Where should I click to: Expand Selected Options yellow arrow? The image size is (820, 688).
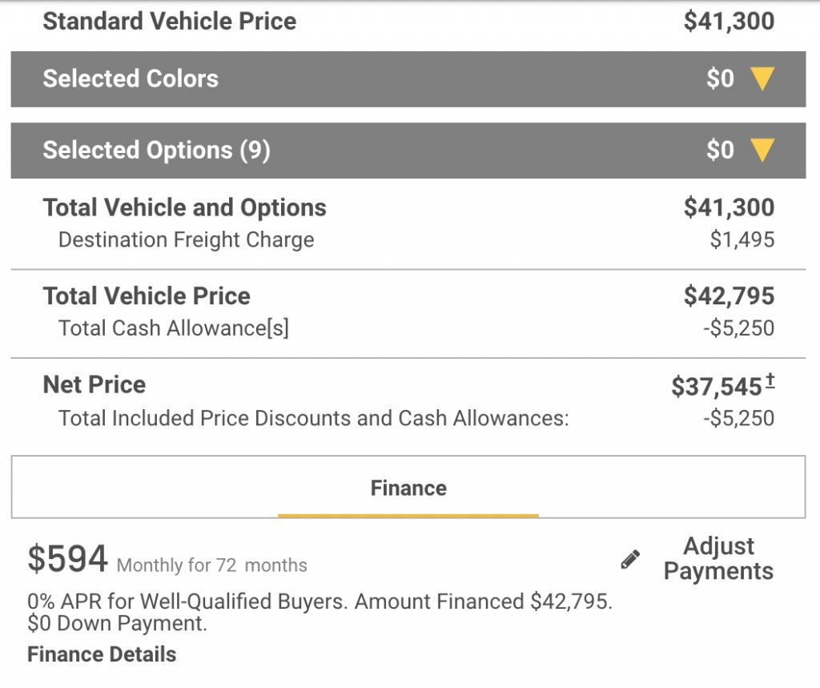click(x=762, y=150)
